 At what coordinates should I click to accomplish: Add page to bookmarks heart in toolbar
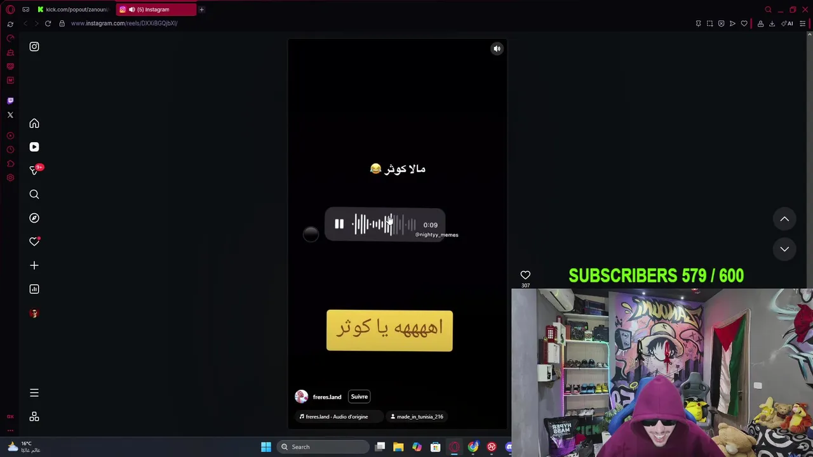[x=744, y=23]
